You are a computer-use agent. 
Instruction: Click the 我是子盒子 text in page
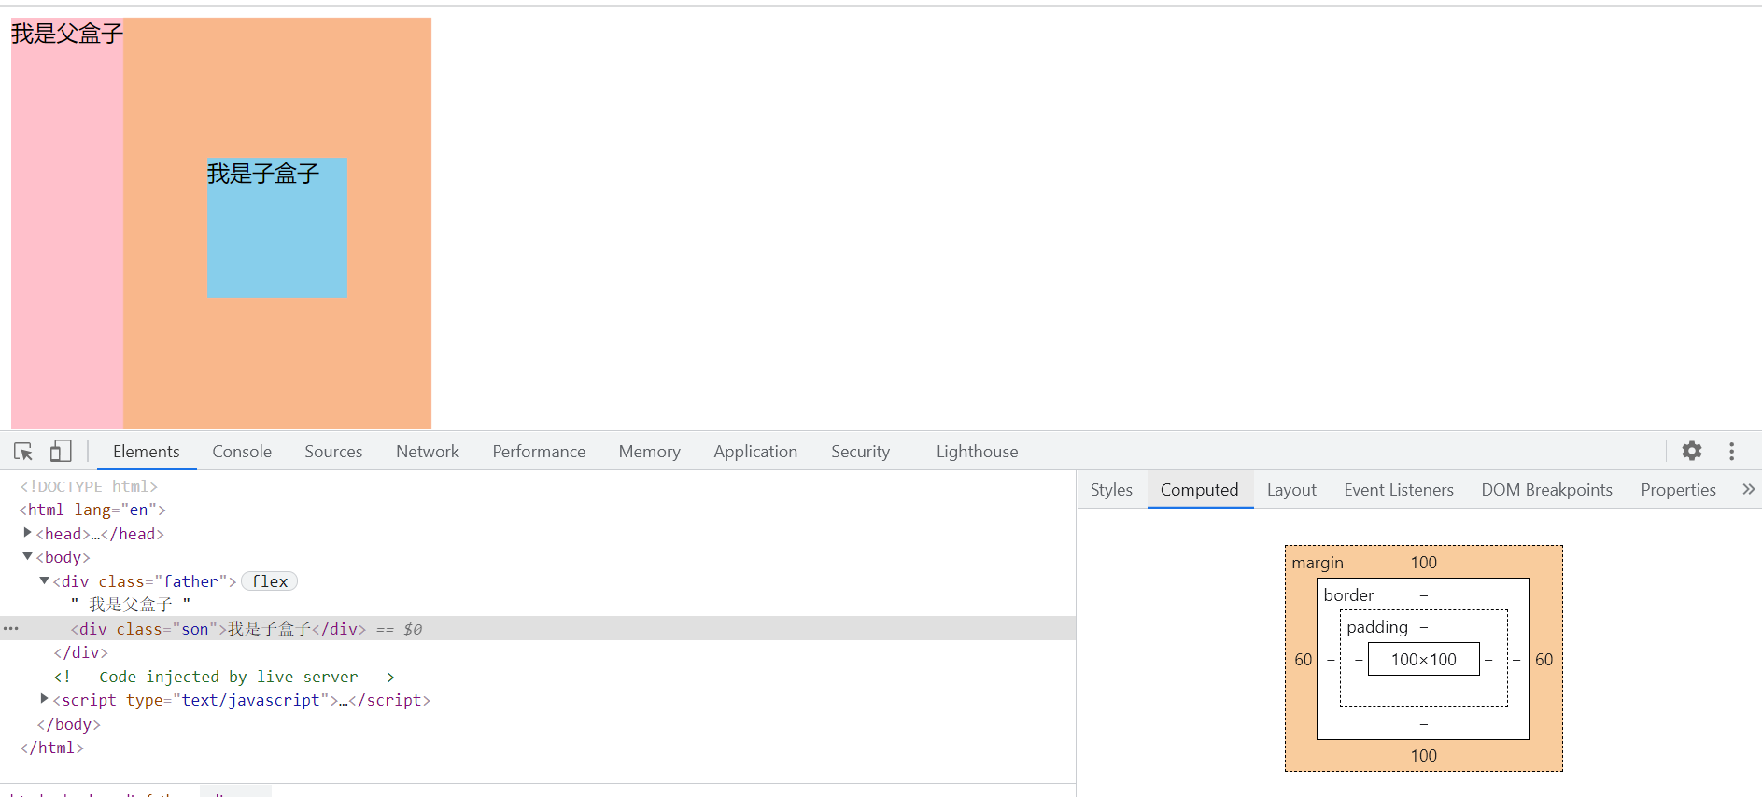click(x=263, y=174)
